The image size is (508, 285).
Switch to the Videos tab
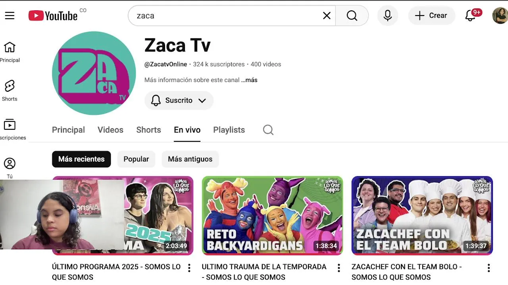(x=110, y=130)
